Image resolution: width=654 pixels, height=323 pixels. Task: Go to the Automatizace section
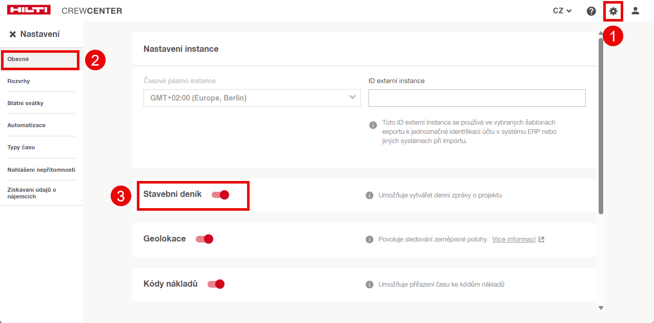click(27, 125)
